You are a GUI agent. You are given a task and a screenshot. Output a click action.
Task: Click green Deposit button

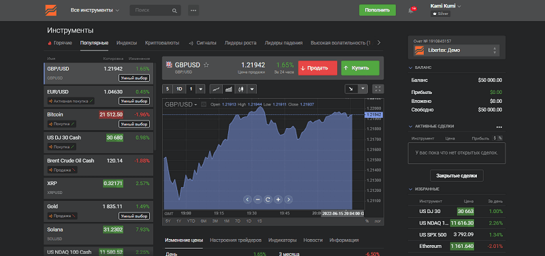tap(377, 10)
